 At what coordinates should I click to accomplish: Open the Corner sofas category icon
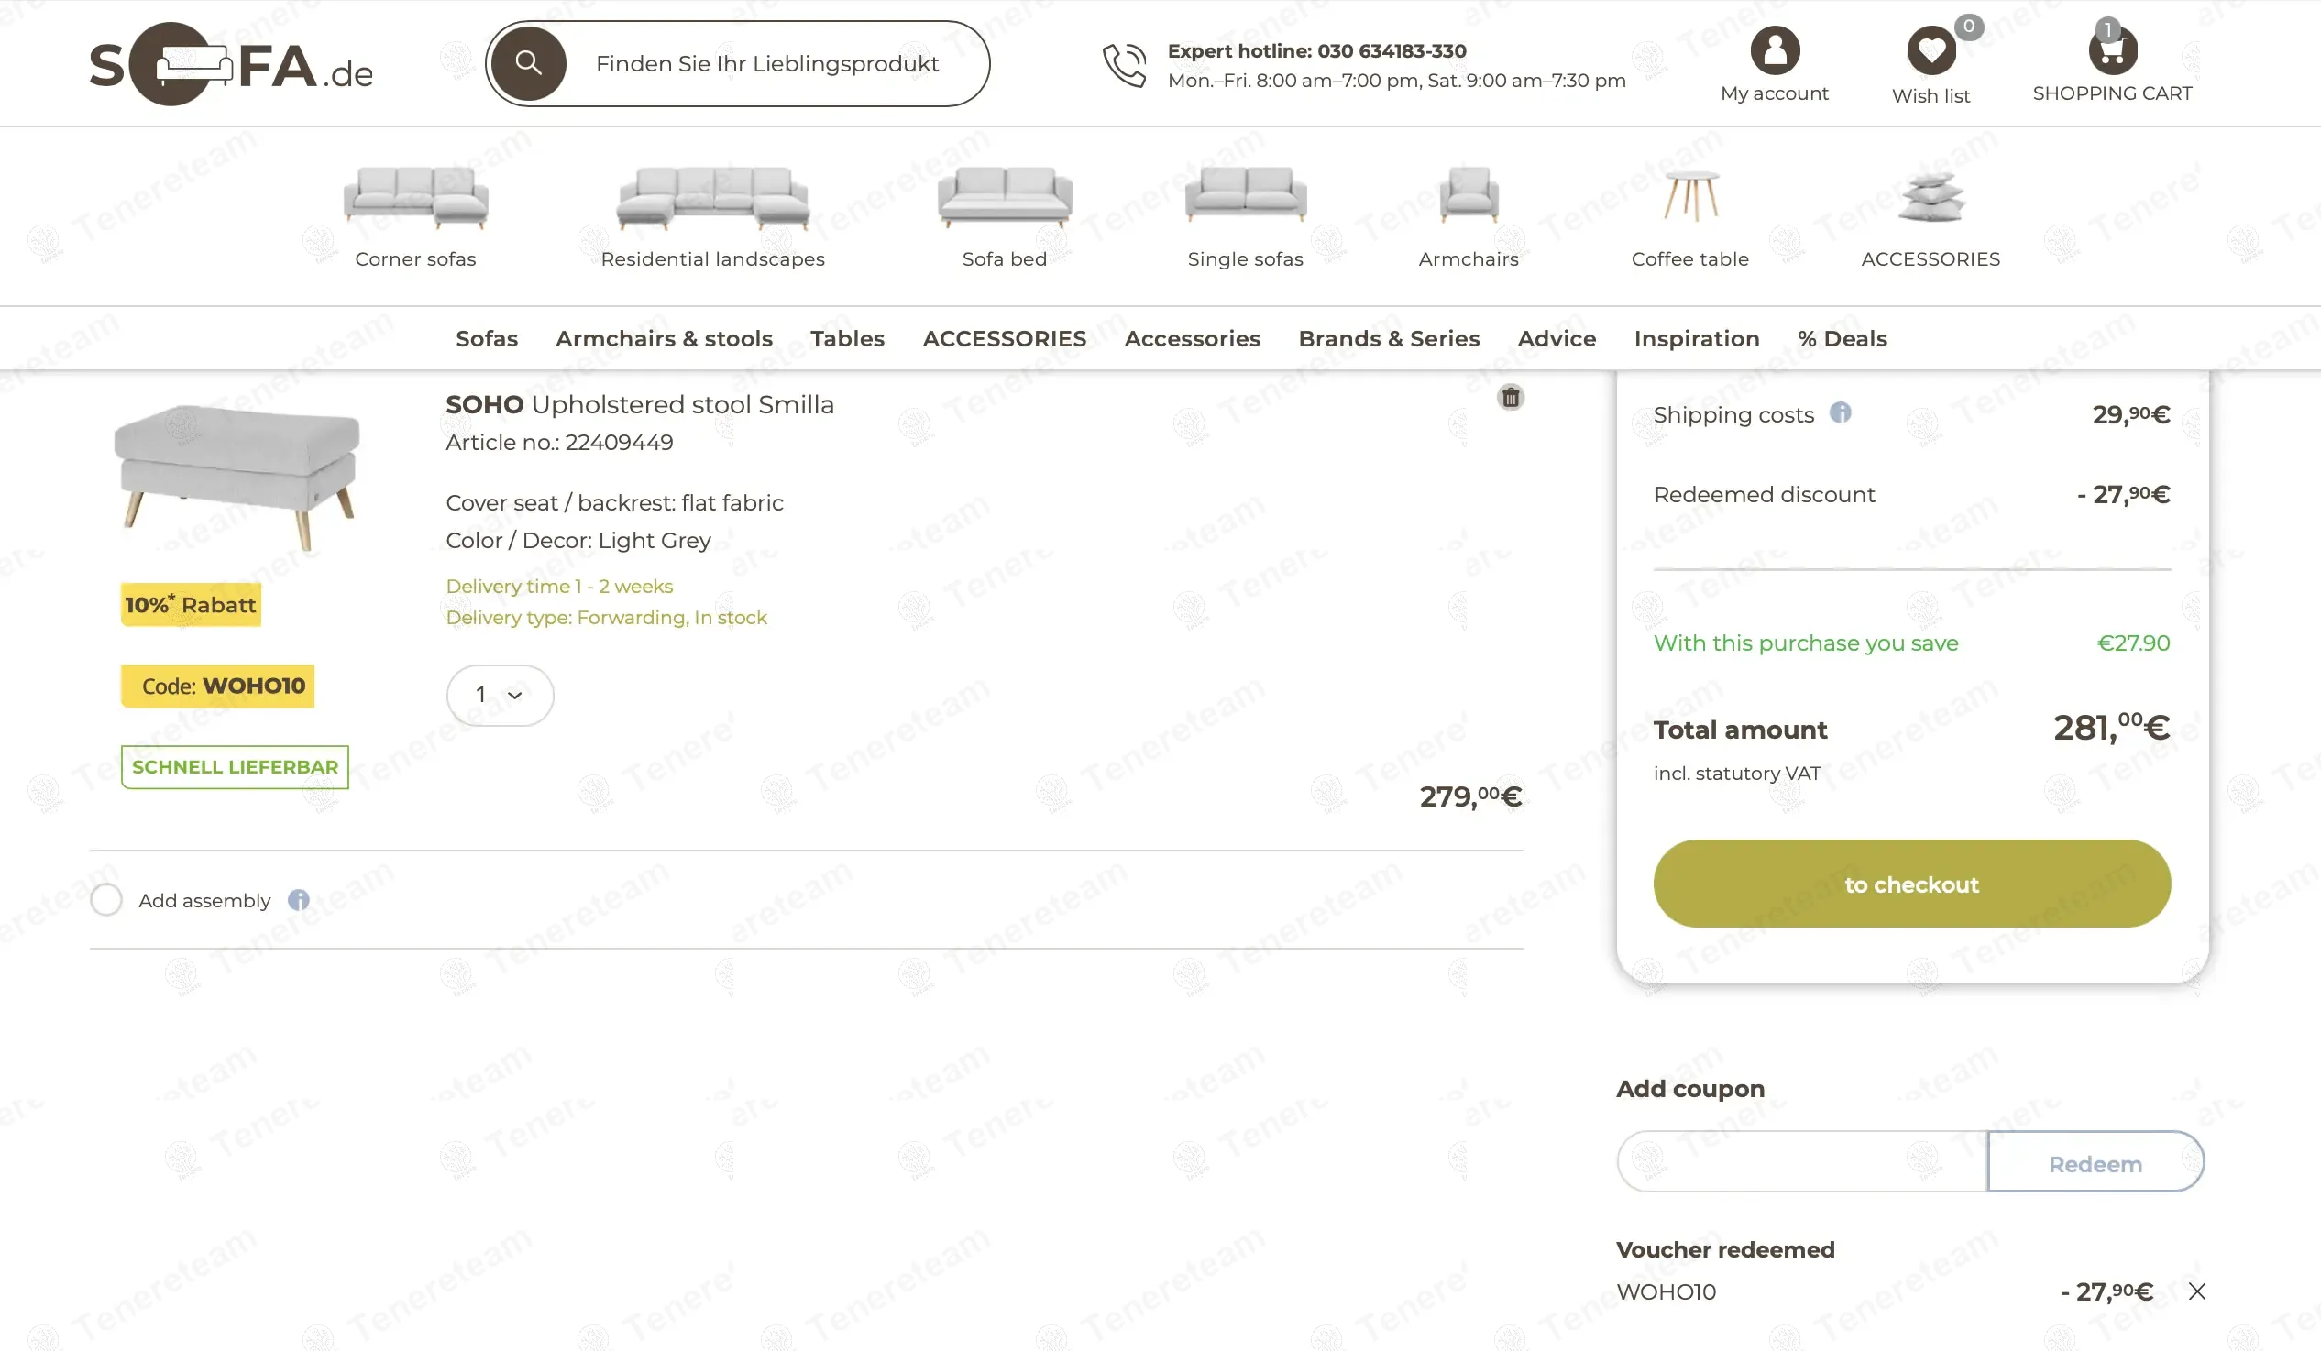point(415,198)
